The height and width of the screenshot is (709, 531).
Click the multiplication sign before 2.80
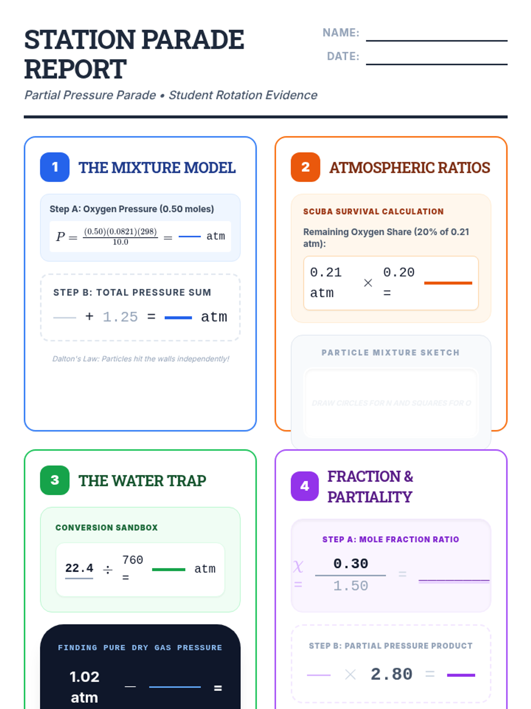(350, 675)
